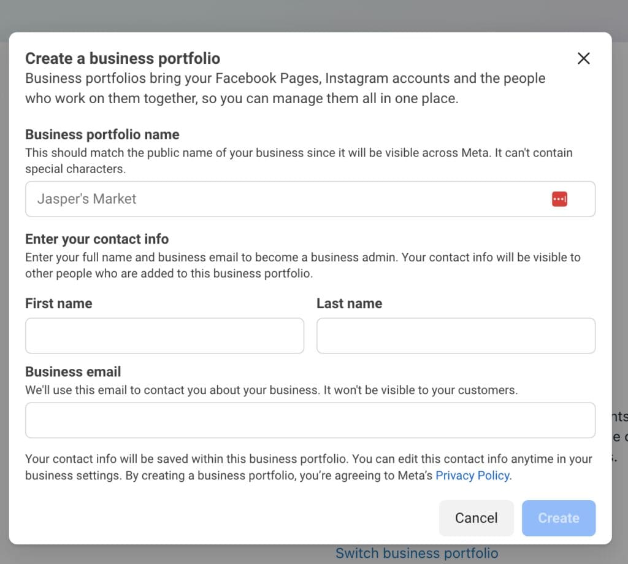The width and height of the screenshot is (628, 564).
Task: Click the dimmed background above the dialog
Action: coord(307,15)
